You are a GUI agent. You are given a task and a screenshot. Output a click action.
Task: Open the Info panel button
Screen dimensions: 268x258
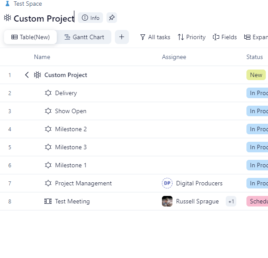(90, 18)
